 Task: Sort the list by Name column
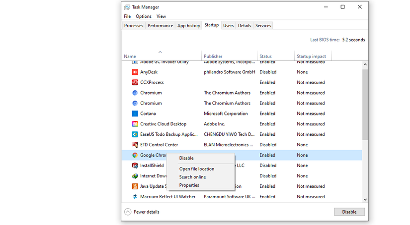[130, 56]
